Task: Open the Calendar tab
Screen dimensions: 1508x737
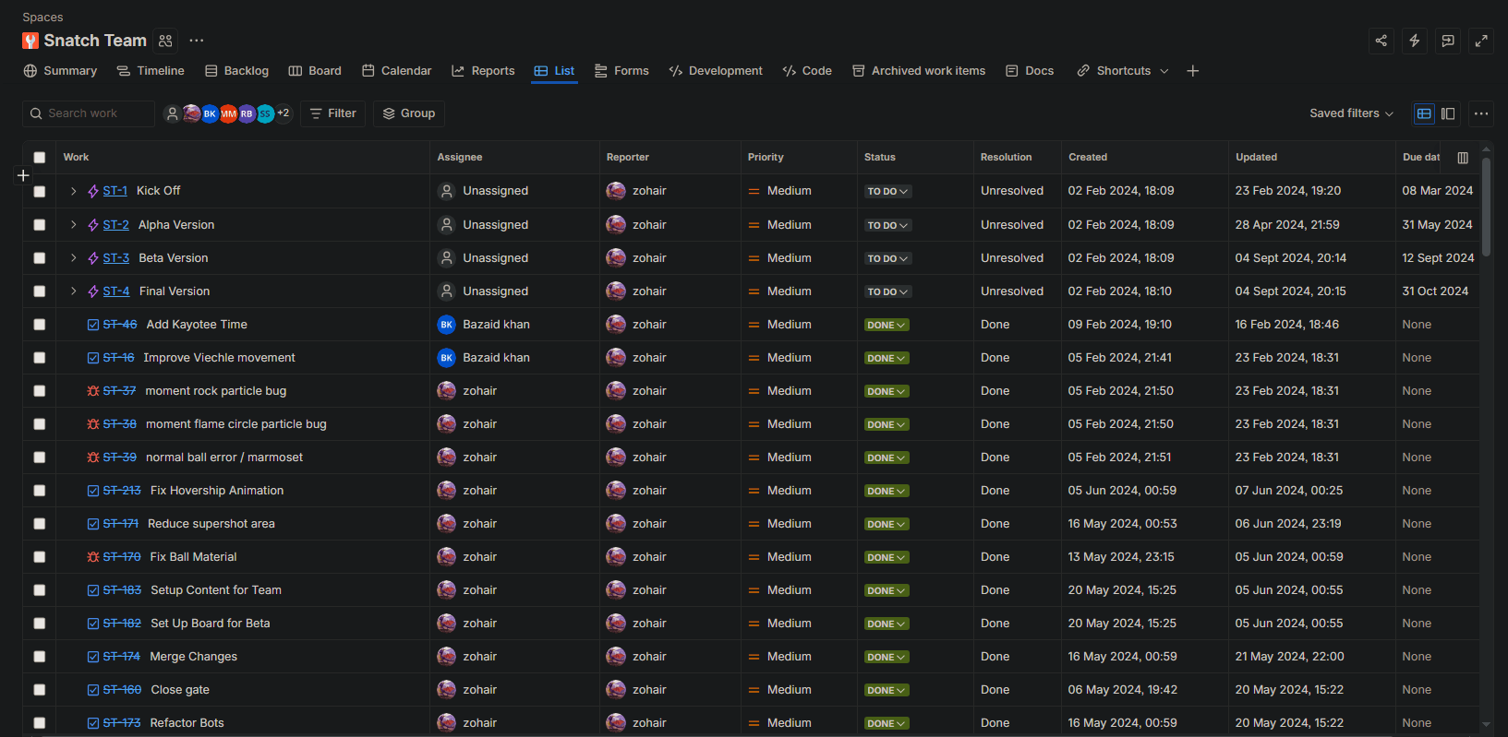Action: click(x=397, y=71)
